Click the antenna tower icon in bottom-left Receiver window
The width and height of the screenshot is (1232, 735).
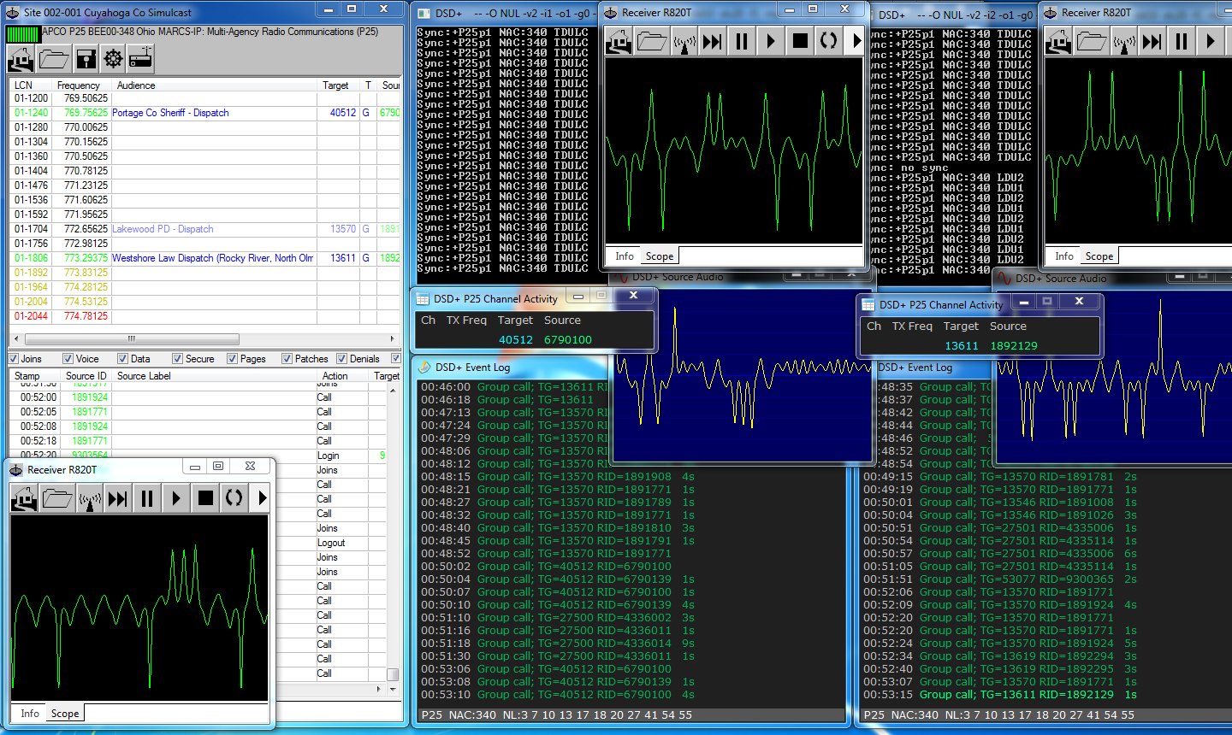pos(89,498)
